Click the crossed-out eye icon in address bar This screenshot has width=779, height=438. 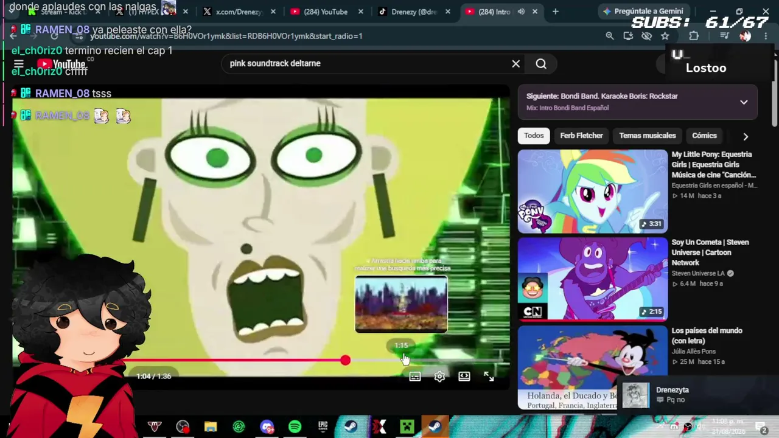(x=646, y=36)
